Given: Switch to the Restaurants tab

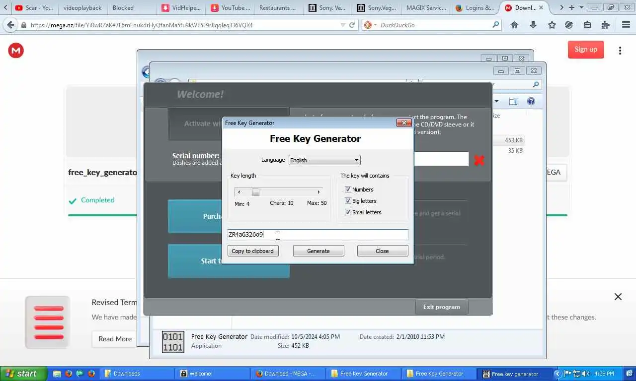Looking at the screenshot, I should 279,7.
